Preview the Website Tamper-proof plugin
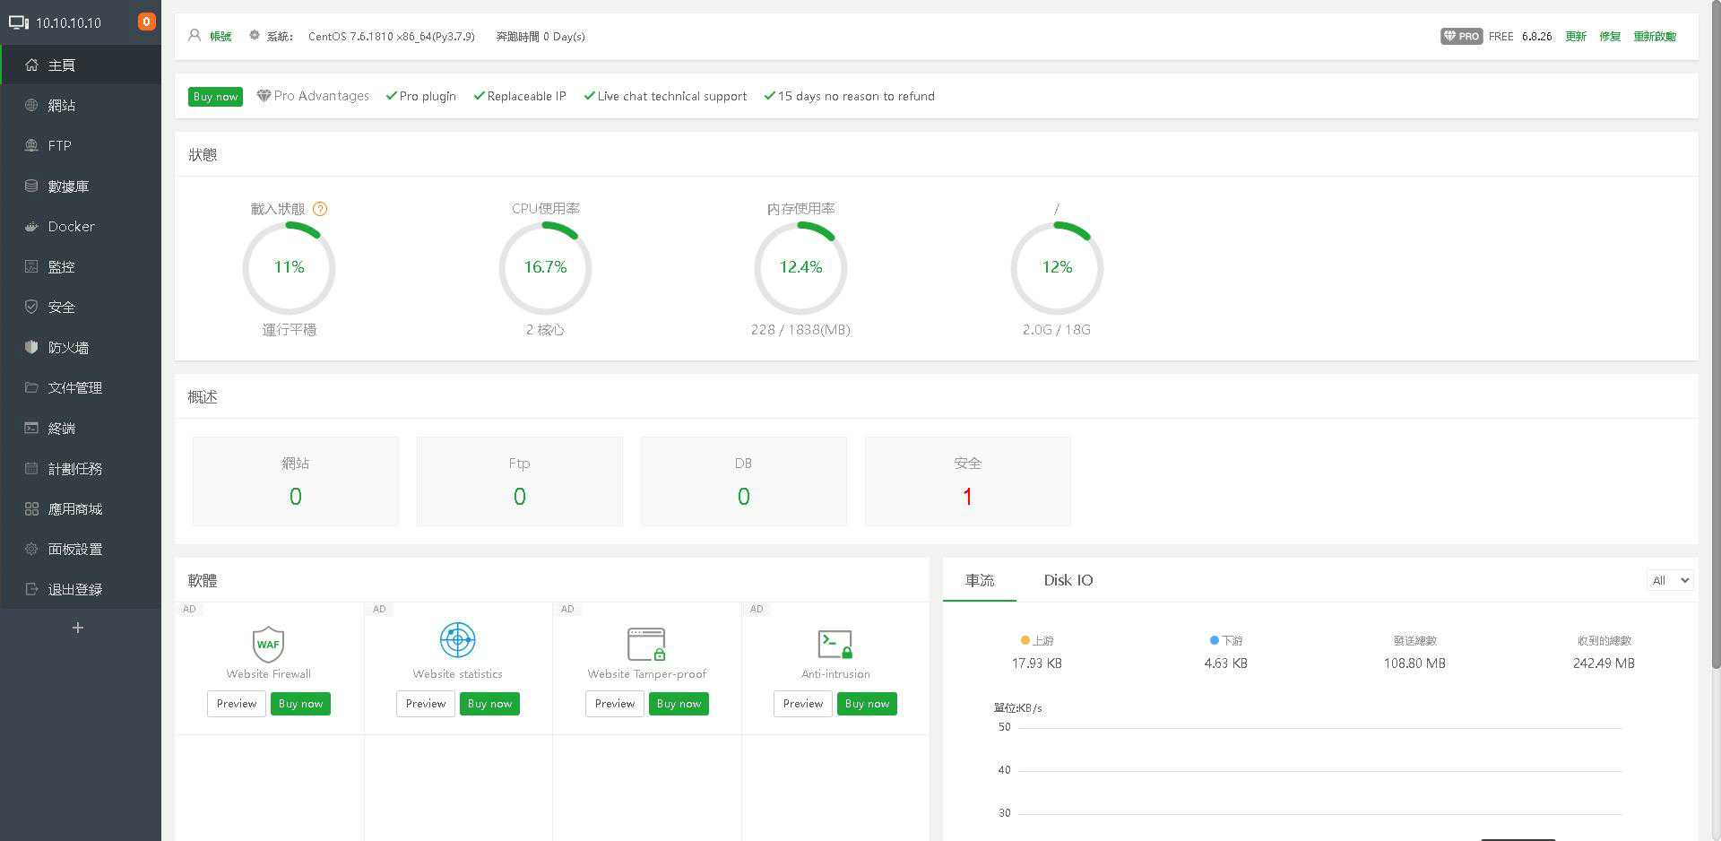Image resolution: width=1721 pixels, height=841 pixels. [x=614, y=704]
